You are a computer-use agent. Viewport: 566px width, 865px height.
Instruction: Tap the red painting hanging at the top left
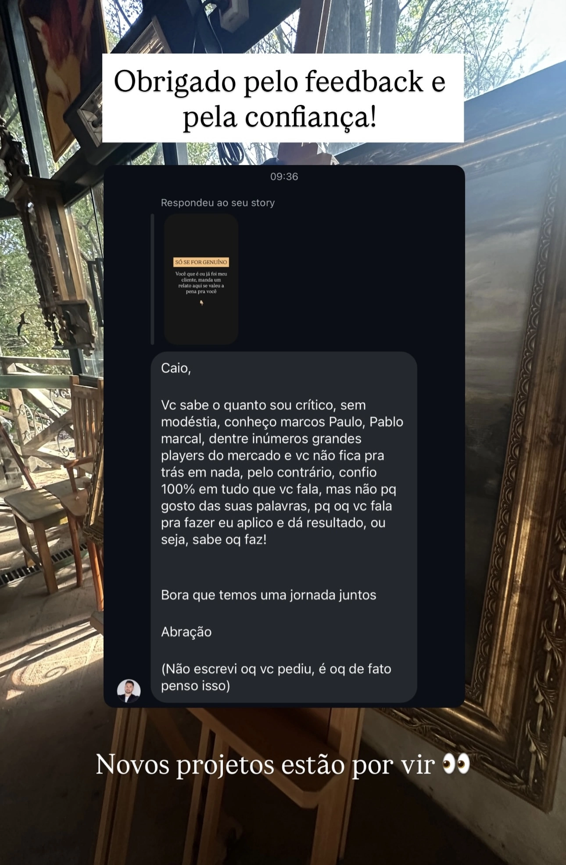[x=64, y=66]
